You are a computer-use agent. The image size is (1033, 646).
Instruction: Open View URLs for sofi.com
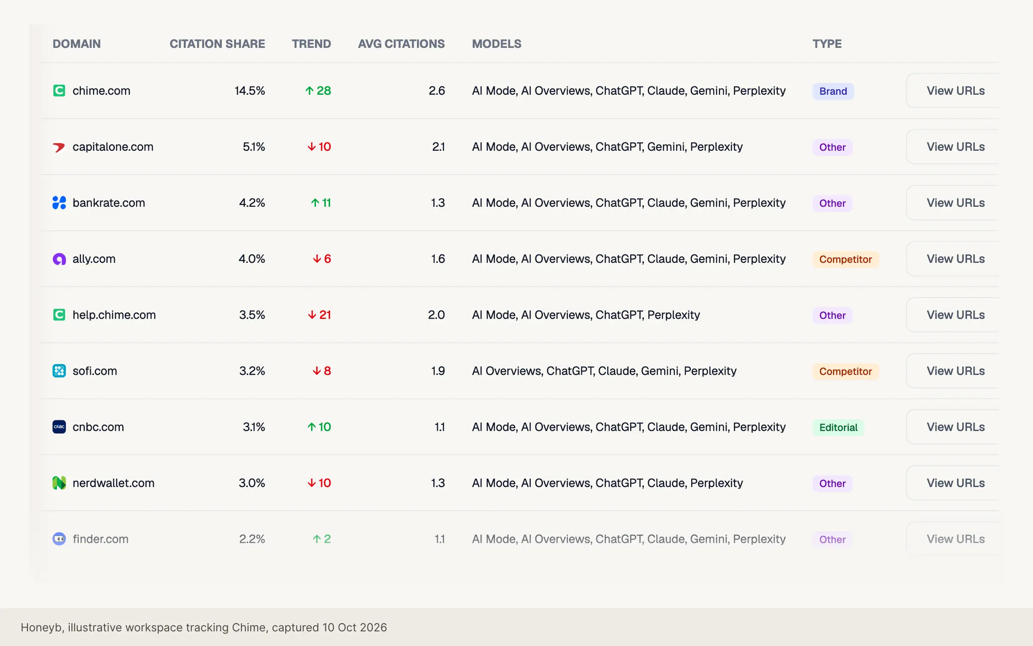953,371
